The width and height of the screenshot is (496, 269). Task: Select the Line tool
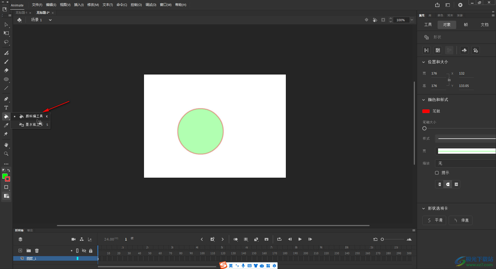click(6, 88)
